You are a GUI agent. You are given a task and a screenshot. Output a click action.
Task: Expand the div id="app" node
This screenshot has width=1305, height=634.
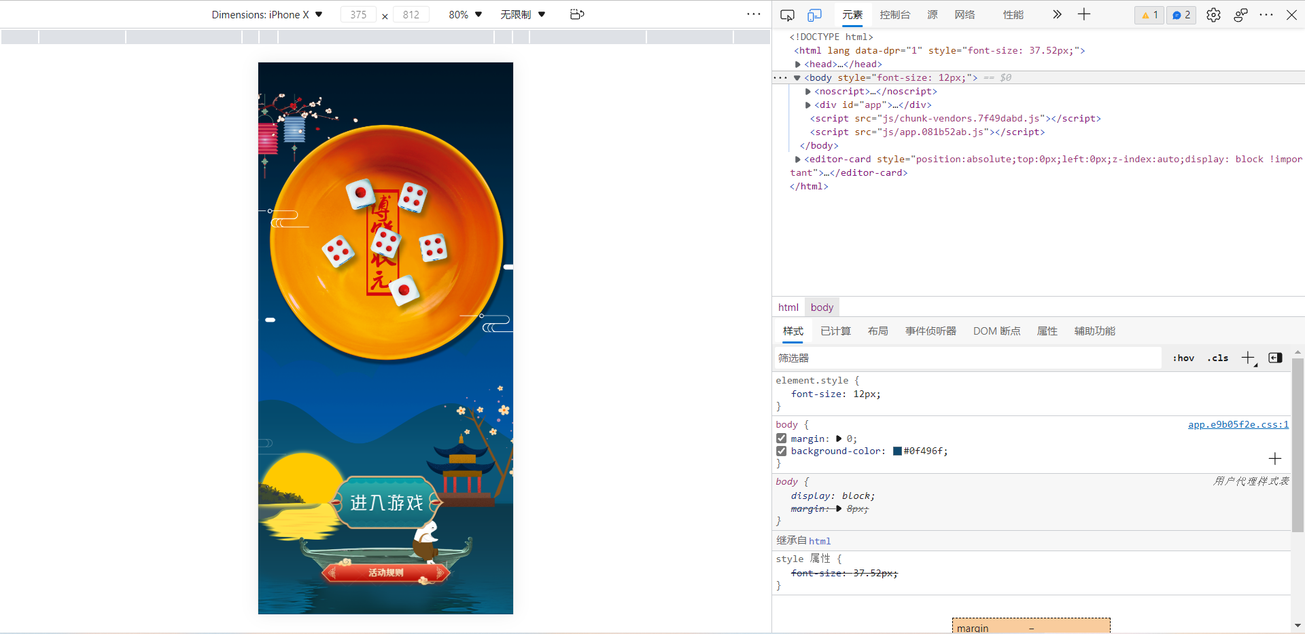(808, 105)
